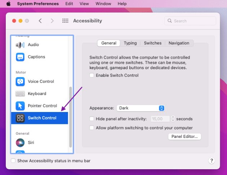Viewport: 227px width, 175px height.
Task: Click the inactivity seconds field
Action: click(x=160, y=119)
